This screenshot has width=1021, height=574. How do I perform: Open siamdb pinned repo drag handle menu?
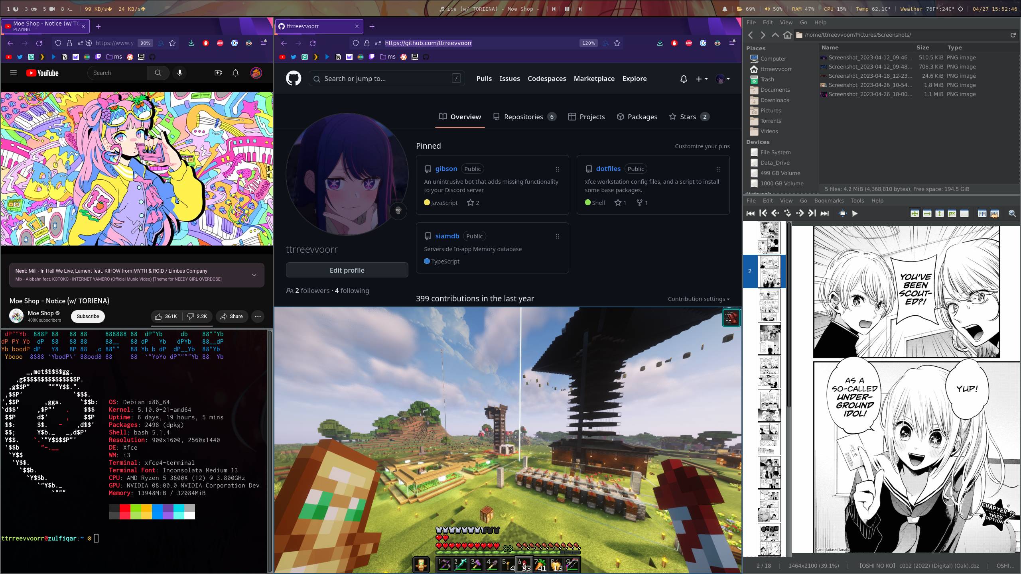[557, 236]
